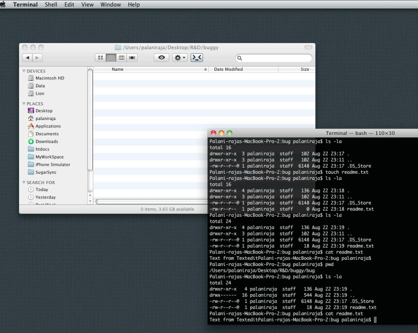Sort by Size column header
The image size is (418, 333).
[297, 69]
